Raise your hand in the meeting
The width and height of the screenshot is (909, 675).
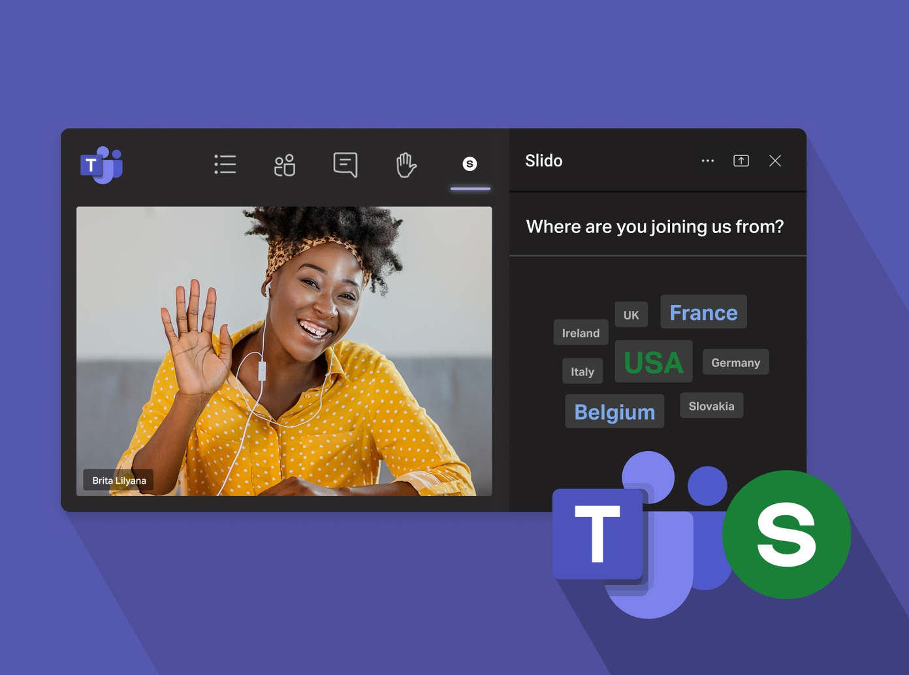click(x=405, y=165)
